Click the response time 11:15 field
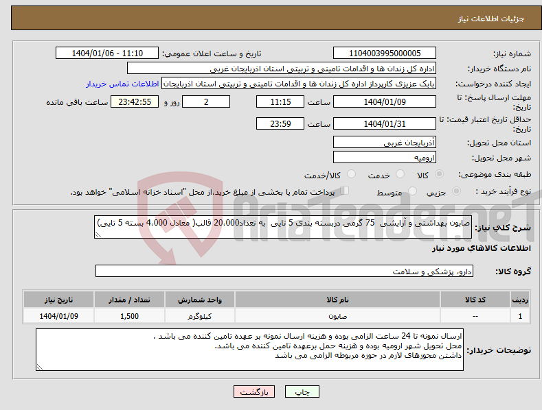This screenshot has height=410, width=542. [280, 101]
